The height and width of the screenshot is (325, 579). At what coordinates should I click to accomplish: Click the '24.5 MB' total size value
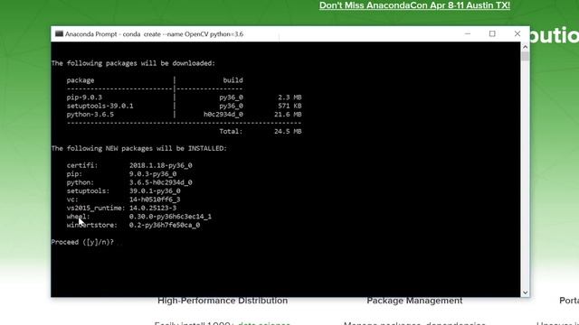288,131
